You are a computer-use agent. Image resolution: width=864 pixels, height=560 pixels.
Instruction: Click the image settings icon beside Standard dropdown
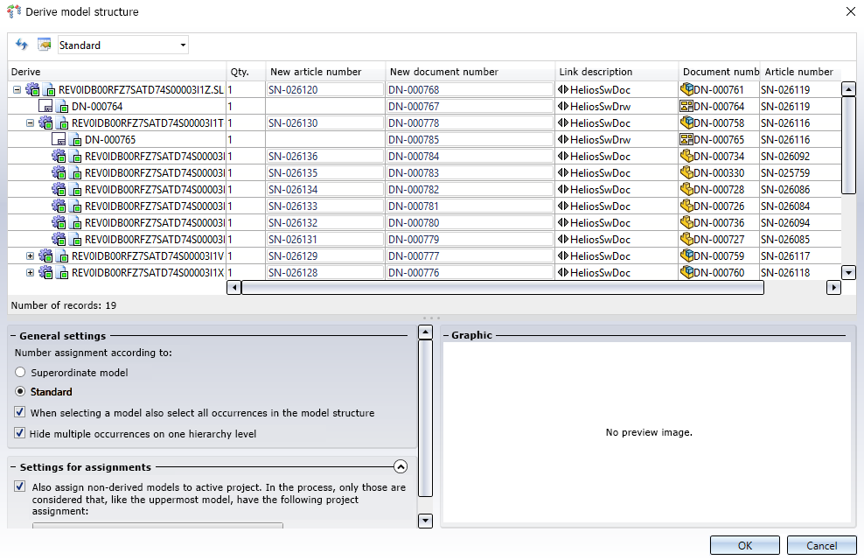44,45
